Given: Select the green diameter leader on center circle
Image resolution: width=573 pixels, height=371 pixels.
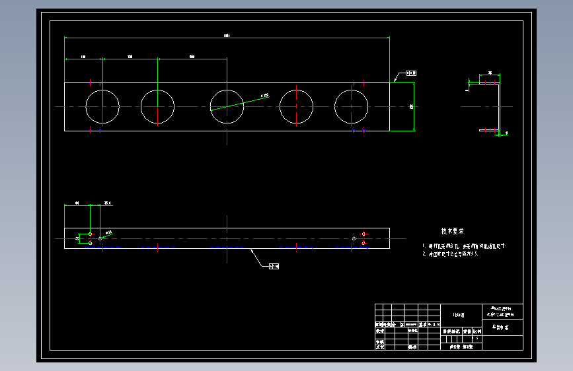Looking at the screenshot, I should (x=240, y=104).
